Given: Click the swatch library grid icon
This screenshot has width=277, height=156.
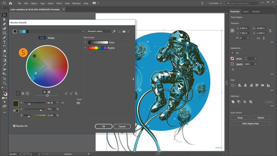Looking at the screenshot, I should point(78,103).
